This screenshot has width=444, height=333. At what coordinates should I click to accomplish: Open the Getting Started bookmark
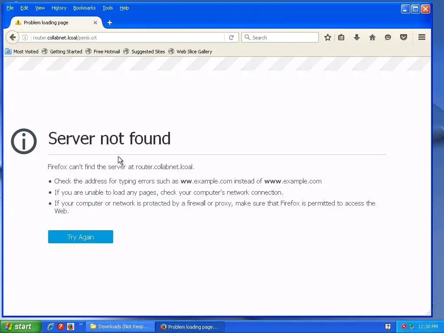tap(62, 52)
